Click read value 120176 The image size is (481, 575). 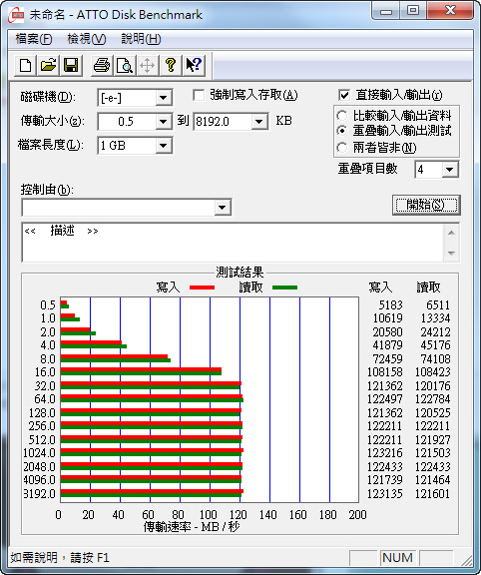(433, 386)
